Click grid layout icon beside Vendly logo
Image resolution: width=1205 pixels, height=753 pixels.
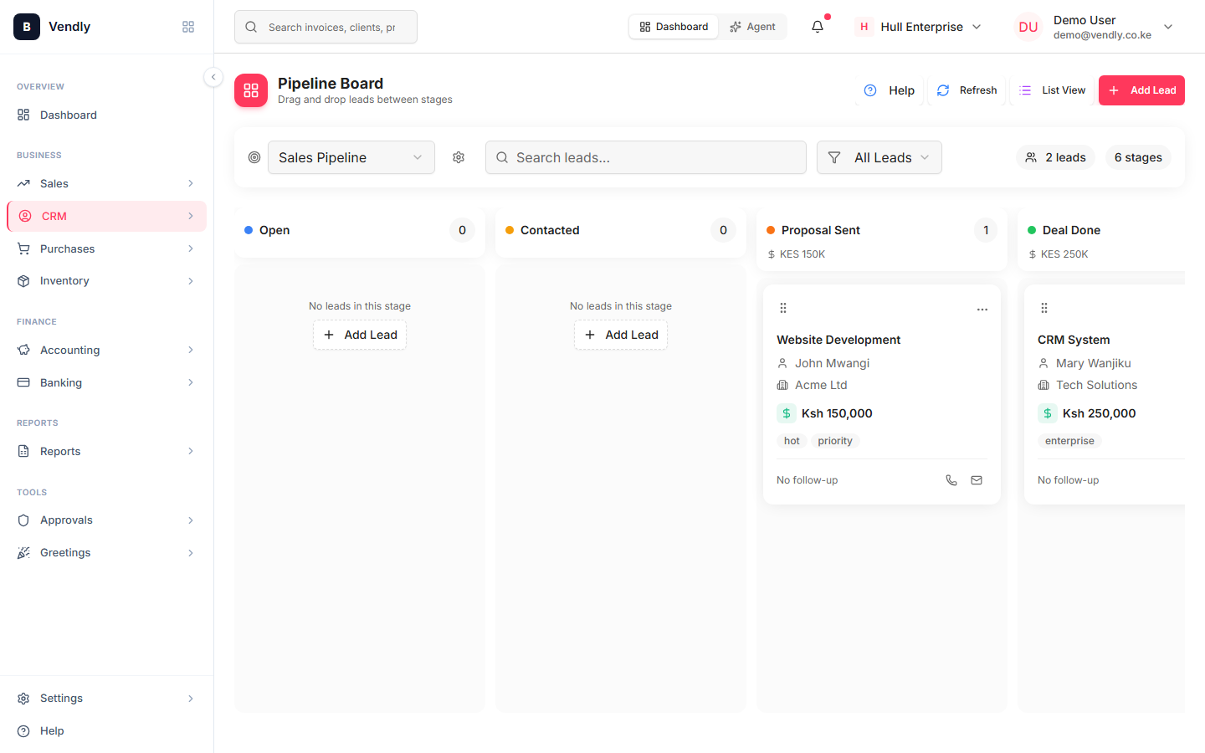(188, 27)
